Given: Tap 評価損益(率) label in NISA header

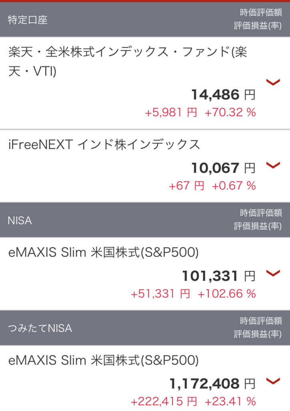Looking at the screenshot, I should tap(258, 226).
